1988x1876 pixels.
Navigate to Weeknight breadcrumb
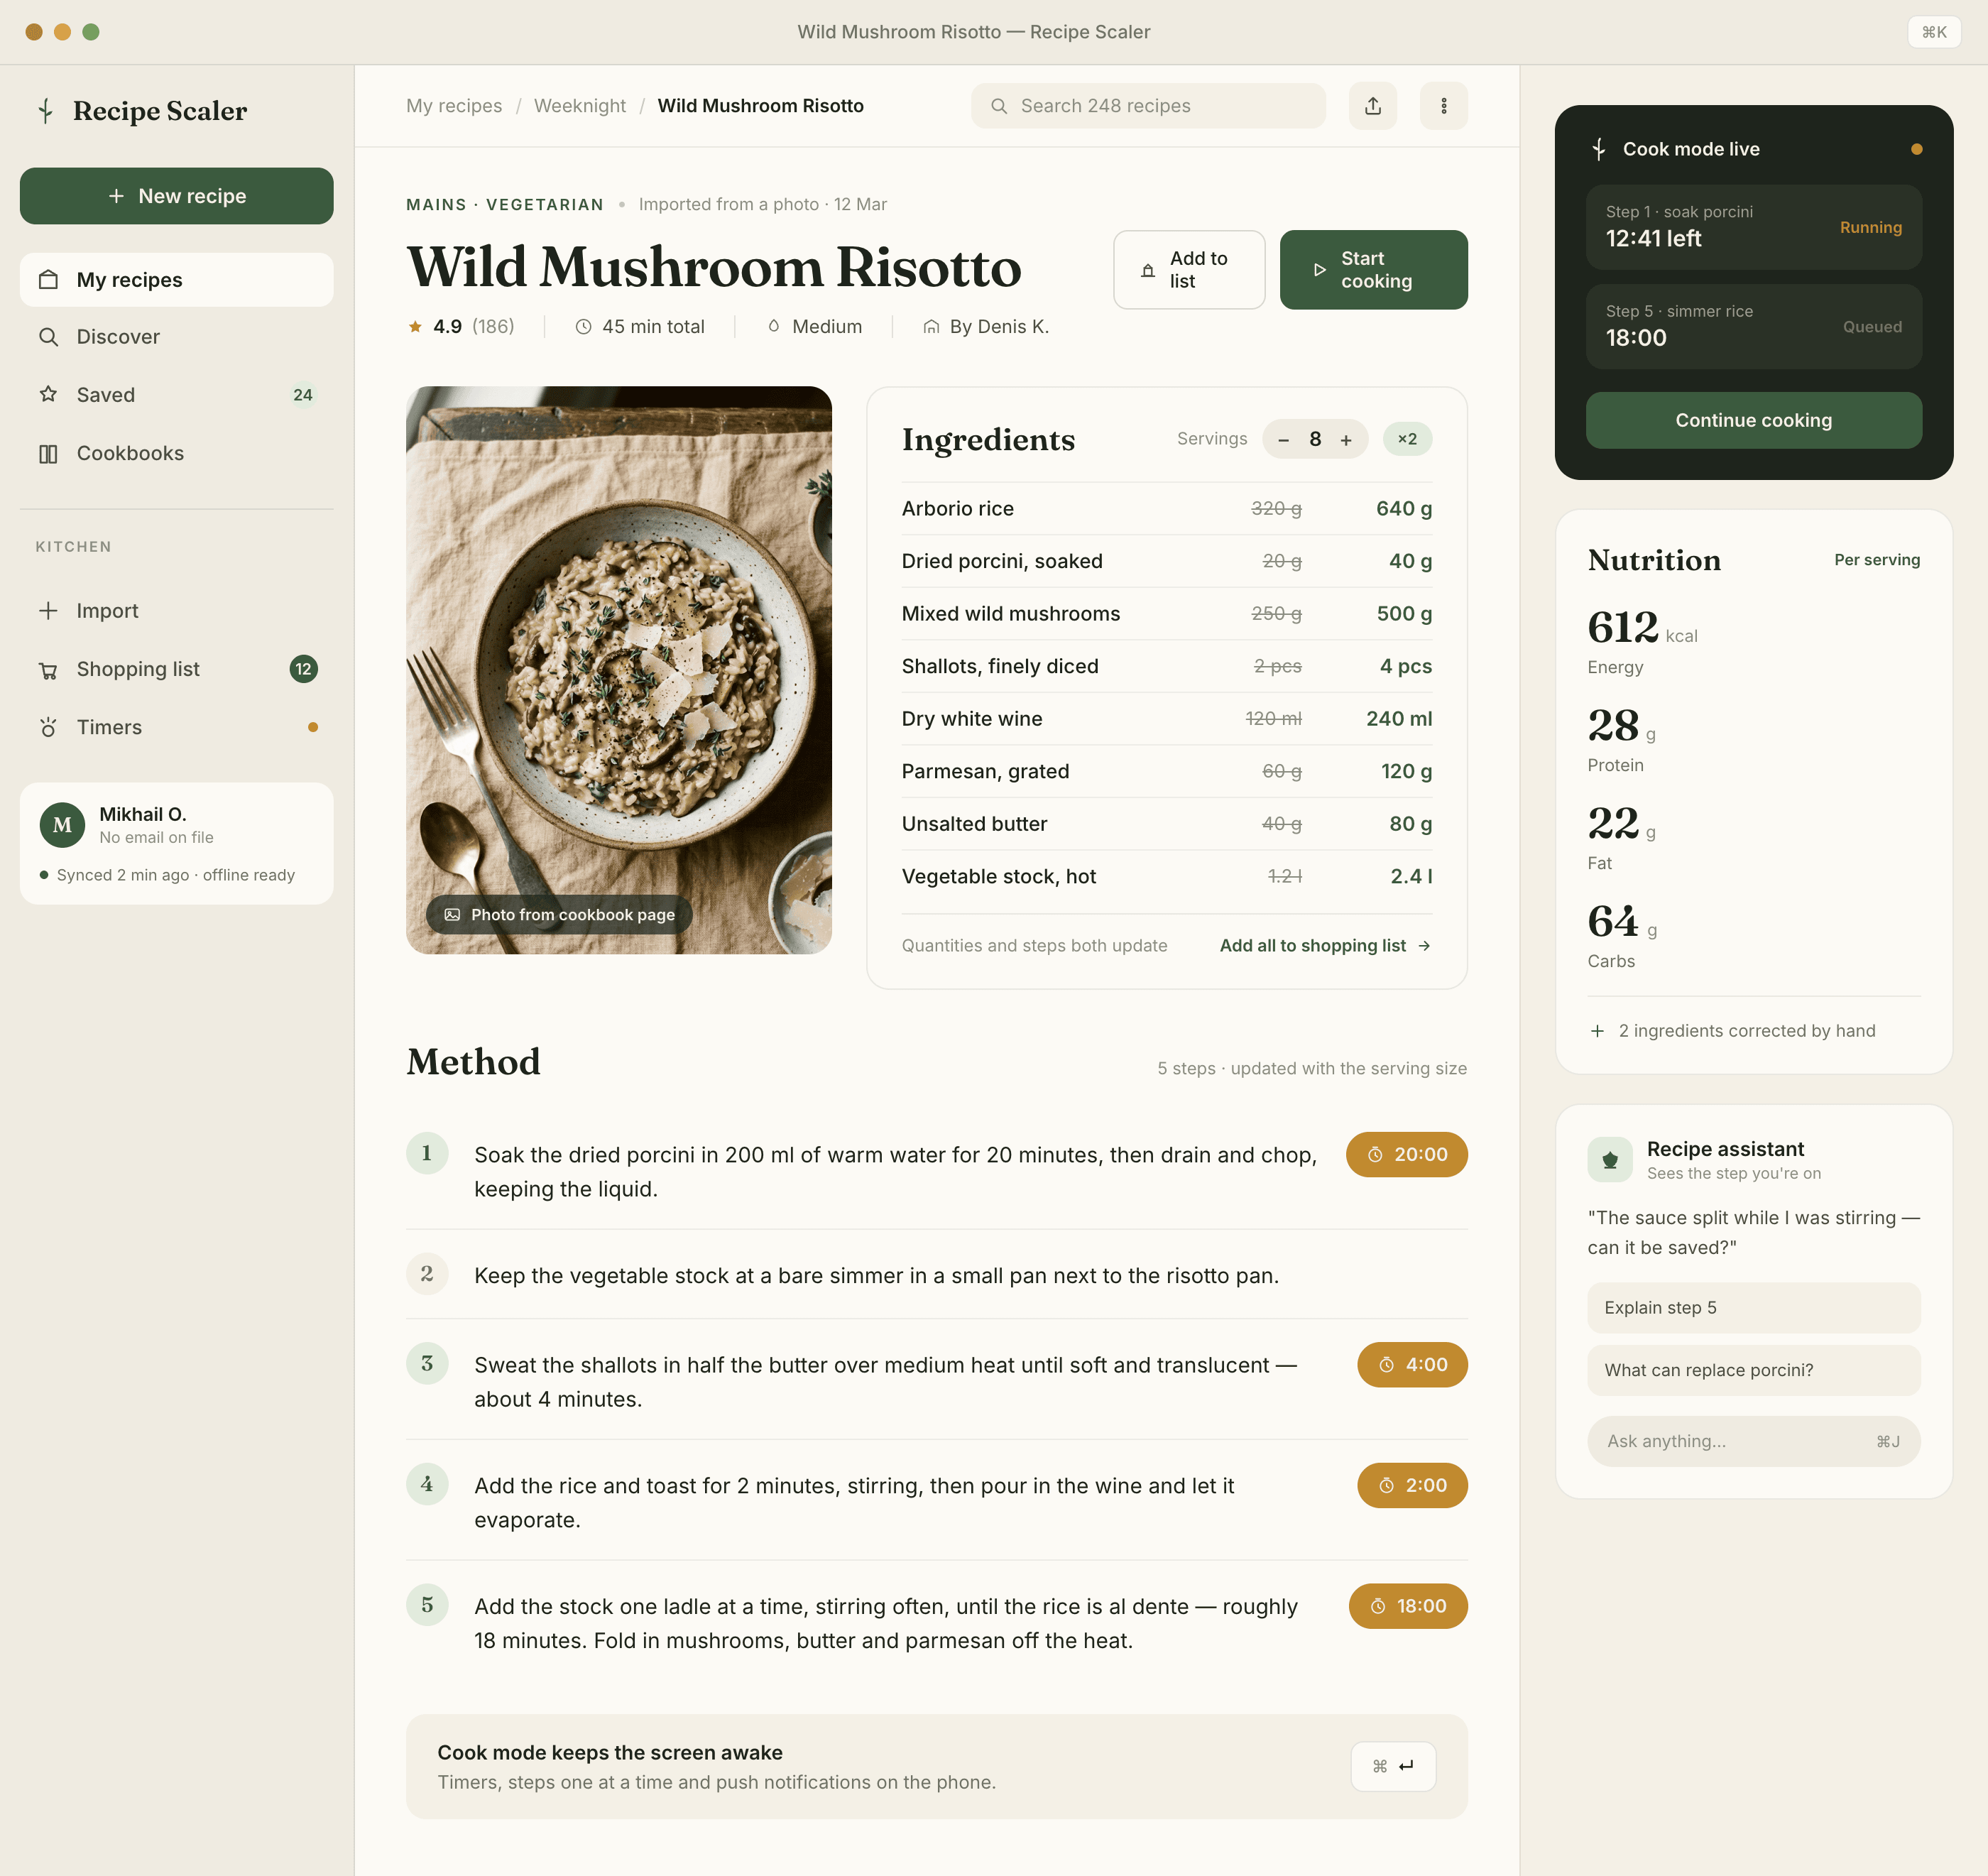(x=580, y=106)
